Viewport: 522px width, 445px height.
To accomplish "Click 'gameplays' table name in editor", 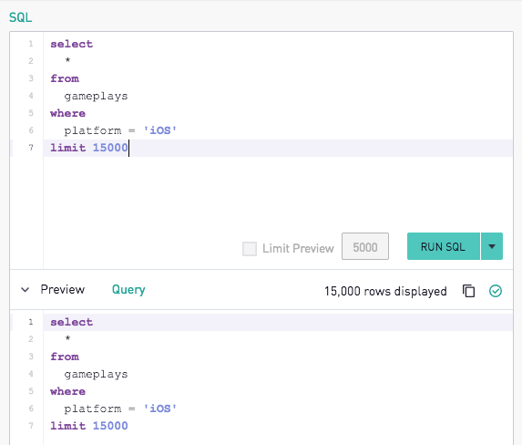I will [96, 97].
